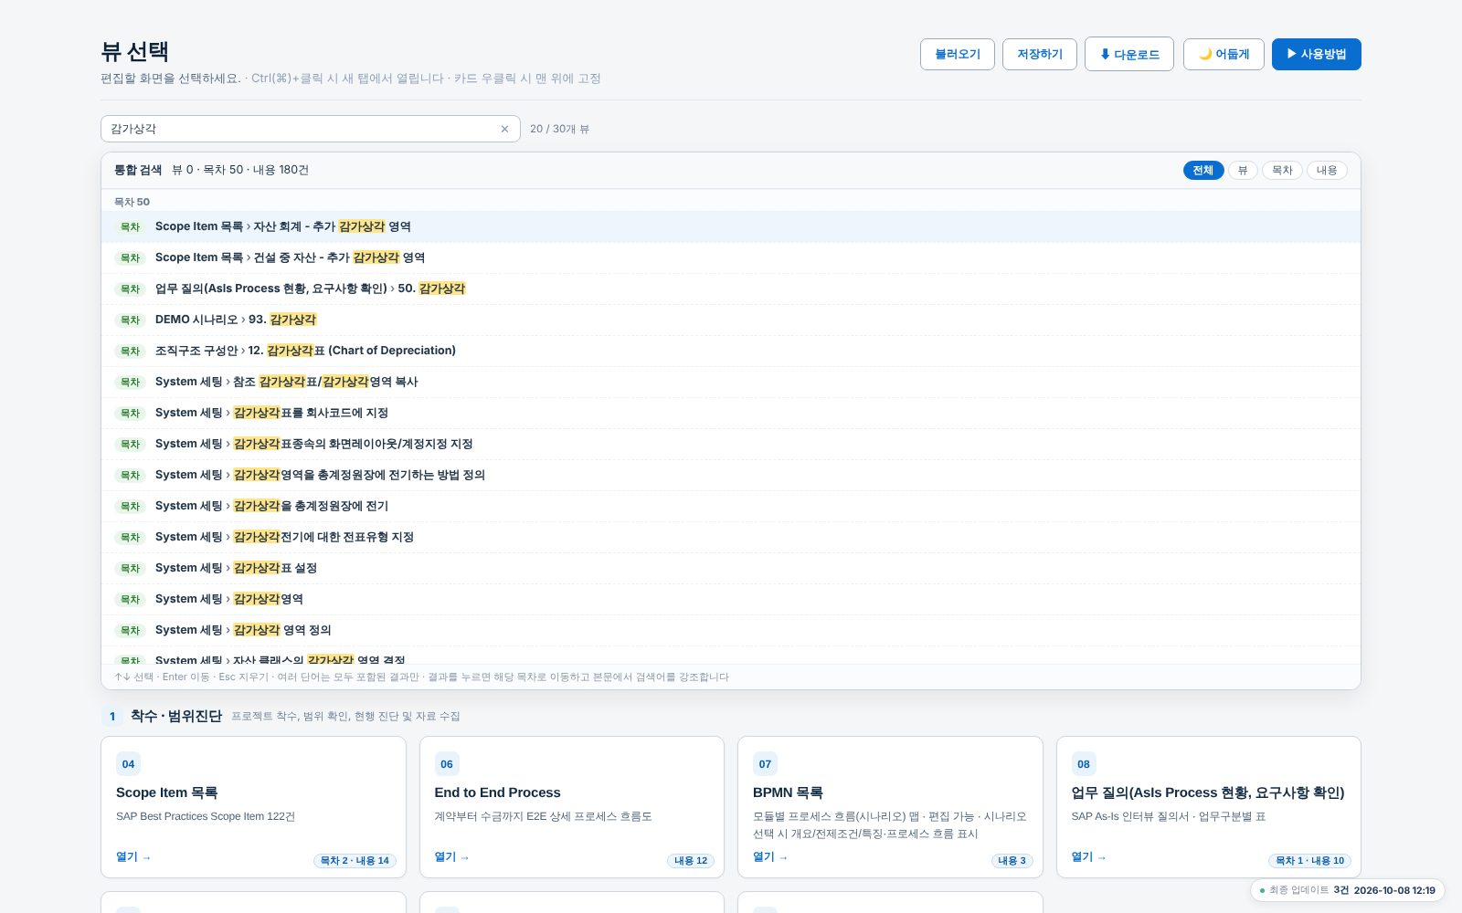
Task: Select result 감가상각표를 회사코드에 지정
Action: (731, 413)
